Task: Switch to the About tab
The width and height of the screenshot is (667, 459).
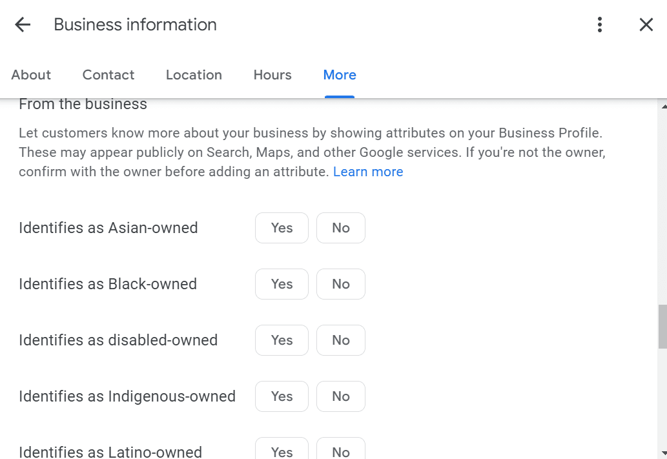Action: [31, 75]
